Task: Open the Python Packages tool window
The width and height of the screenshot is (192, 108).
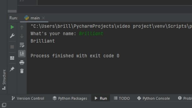Action: coord(70,98)
